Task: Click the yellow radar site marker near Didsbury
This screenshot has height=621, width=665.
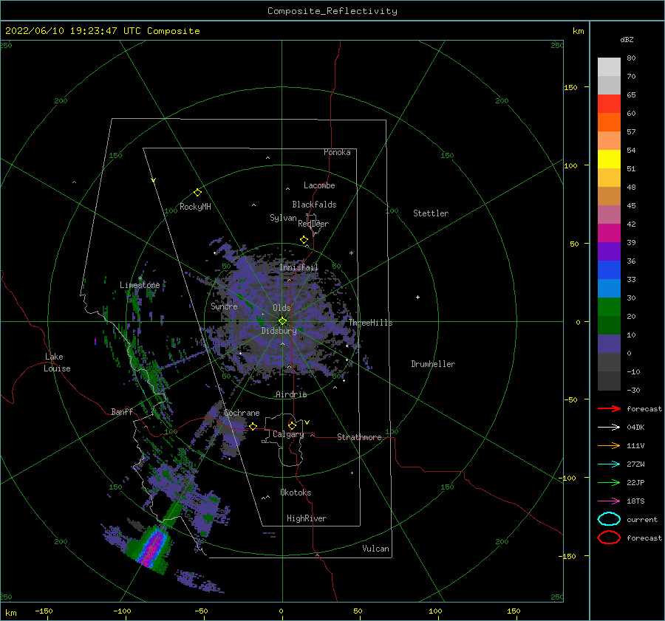Action: point(282,321)
